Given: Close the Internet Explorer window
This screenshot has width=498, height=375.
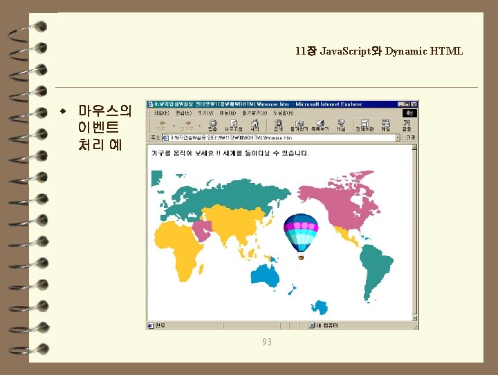Looking at the screenshot, I should point(414,104).
